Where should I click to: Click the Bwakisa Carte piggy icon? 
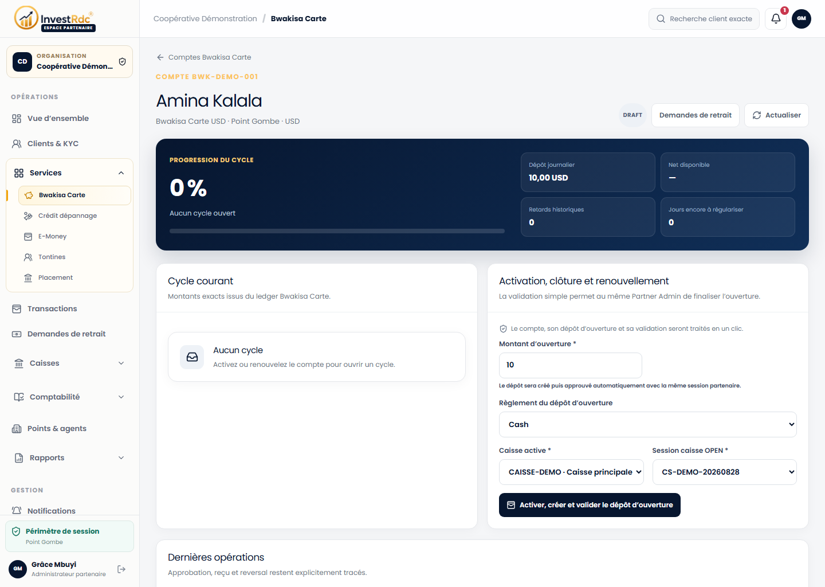coord(29,195)
